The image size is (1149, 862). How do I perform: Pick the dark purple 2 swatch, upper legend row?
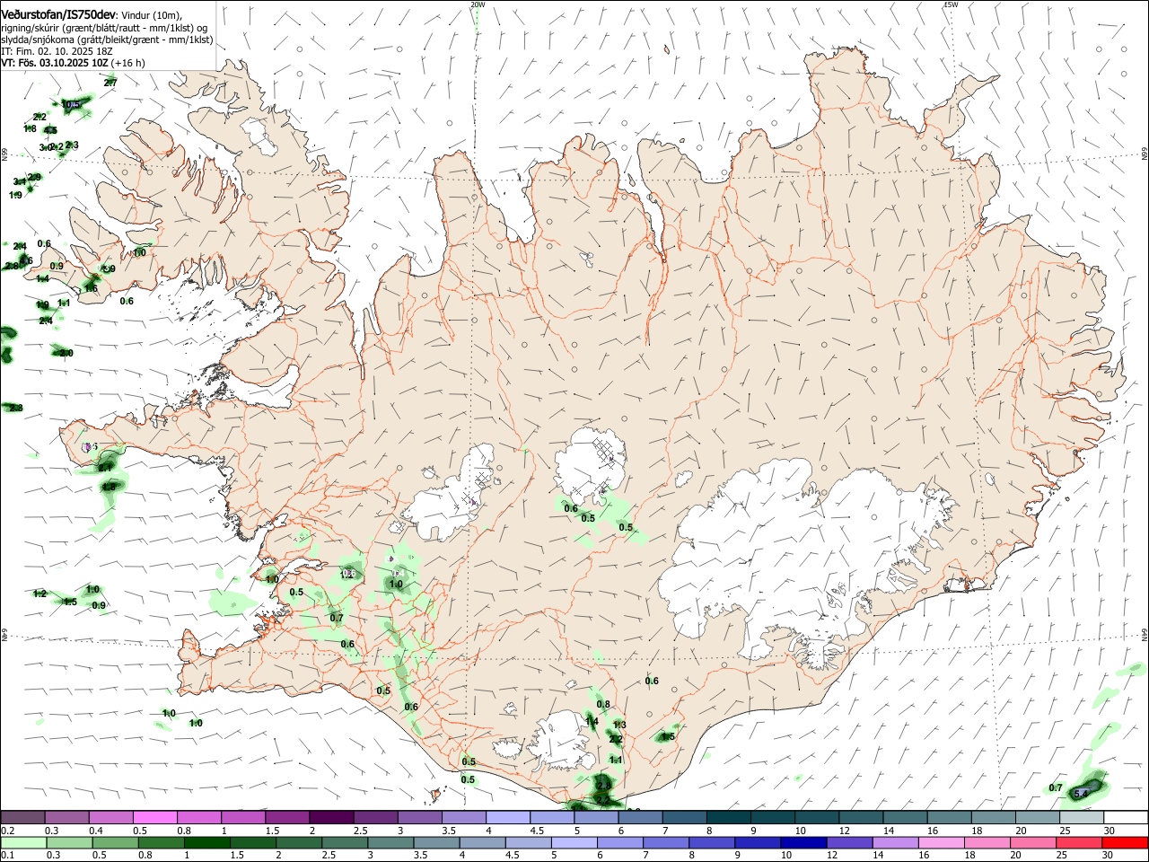(330, 817)
